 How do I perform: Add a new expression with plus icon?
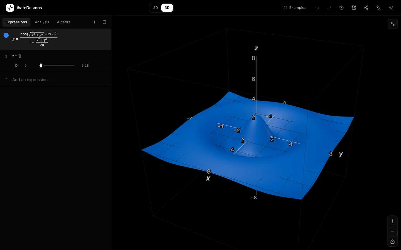(94, 22)
